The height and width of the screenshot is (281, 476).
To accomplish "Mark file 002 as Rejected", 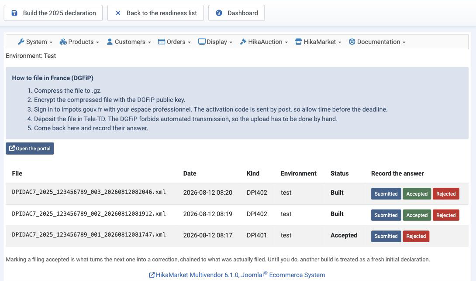I will (x=446, y=215).
